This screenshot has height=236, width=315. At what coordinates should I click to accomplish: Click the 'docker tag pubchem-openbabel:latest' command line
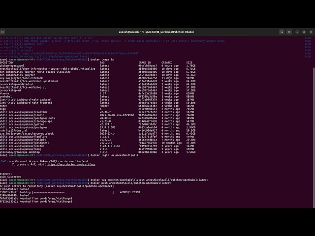pyautogui.click(x=149, y=180)
